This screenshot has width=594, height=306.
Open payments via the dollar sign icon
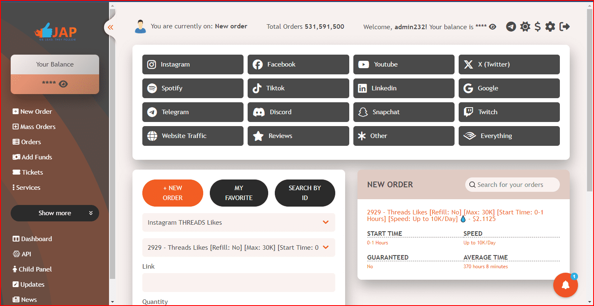coord(538,26)
